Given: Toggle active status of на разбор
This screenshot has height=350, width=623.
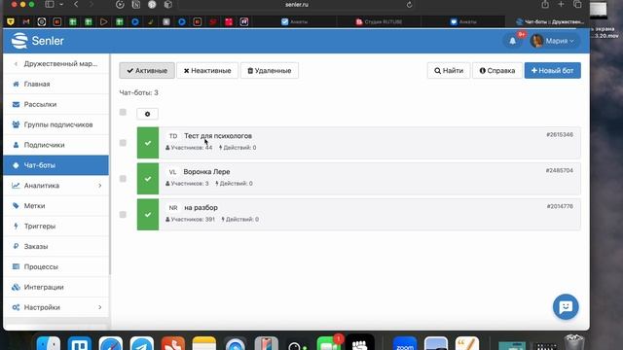Looking at the screenshot, I should (148, 215).
